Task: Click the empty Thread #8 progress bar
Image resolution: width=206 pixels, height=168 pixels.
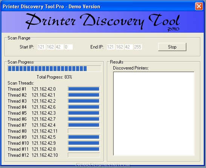Action: tap(84, 131)
